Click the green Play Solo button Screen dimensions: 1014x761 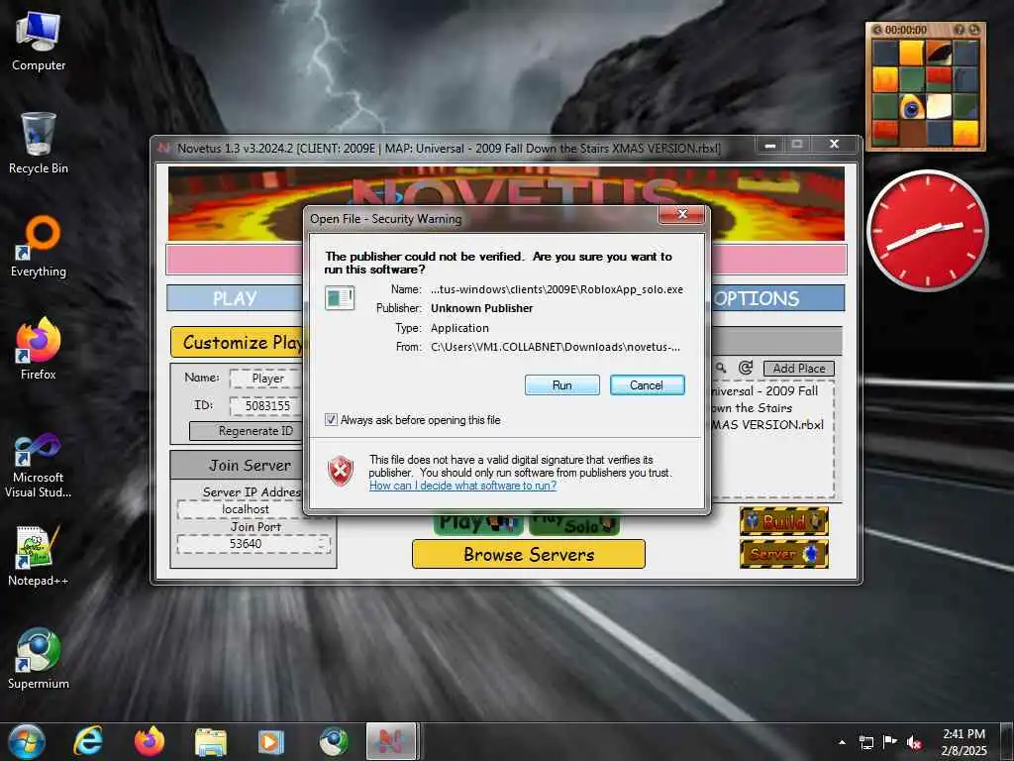tap(573, 523)
